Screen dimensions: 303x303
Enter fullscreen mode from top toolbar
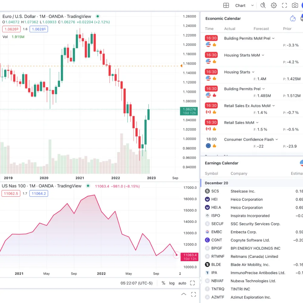(284, 5)
